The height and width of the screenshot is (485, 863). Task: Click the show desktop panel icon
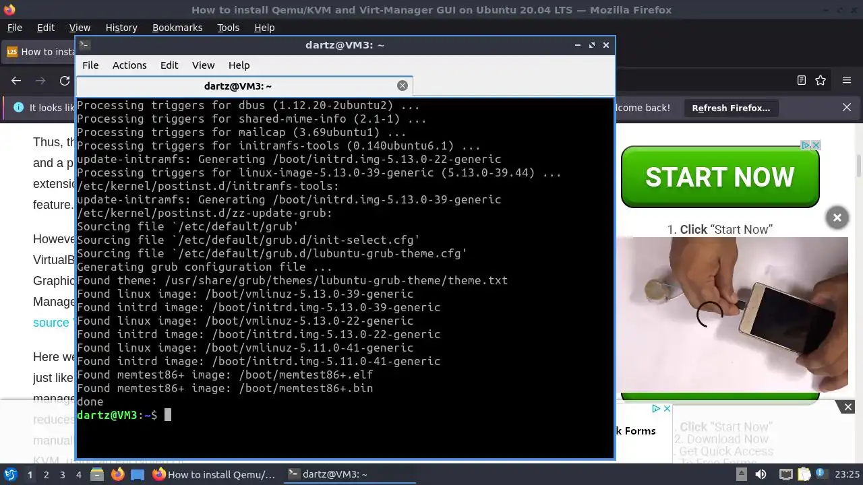pos(137,474)
